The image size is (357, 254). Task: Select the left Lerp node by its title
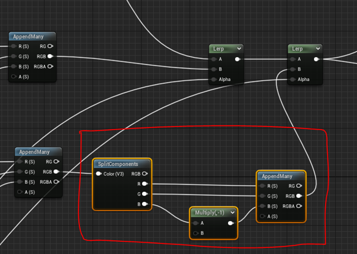coord(218,49)
